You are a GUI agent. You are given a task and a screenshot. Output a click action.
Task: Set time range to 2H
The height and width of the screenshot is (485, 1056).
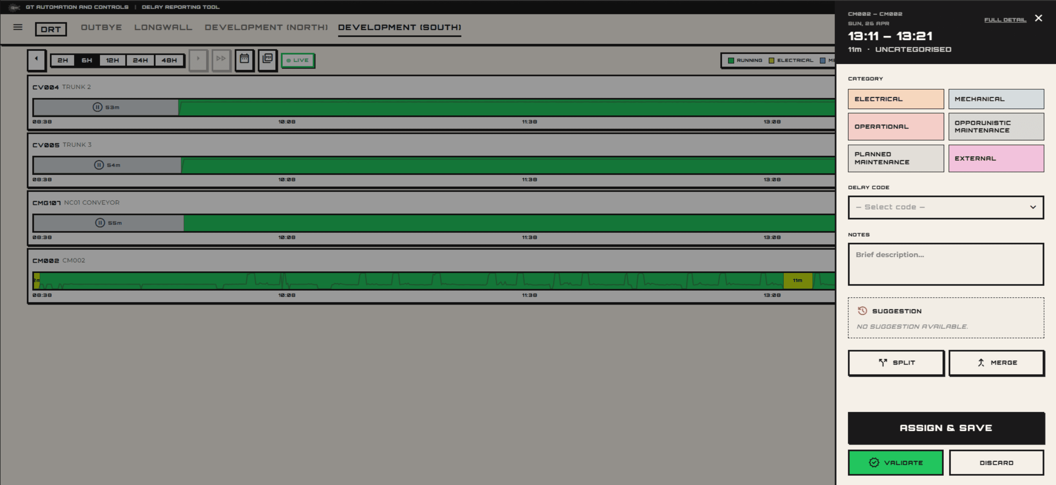[x=63, y=60]
